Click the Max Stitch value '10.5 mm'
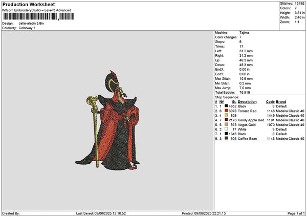307x217 pixels. tap(246, 78)
